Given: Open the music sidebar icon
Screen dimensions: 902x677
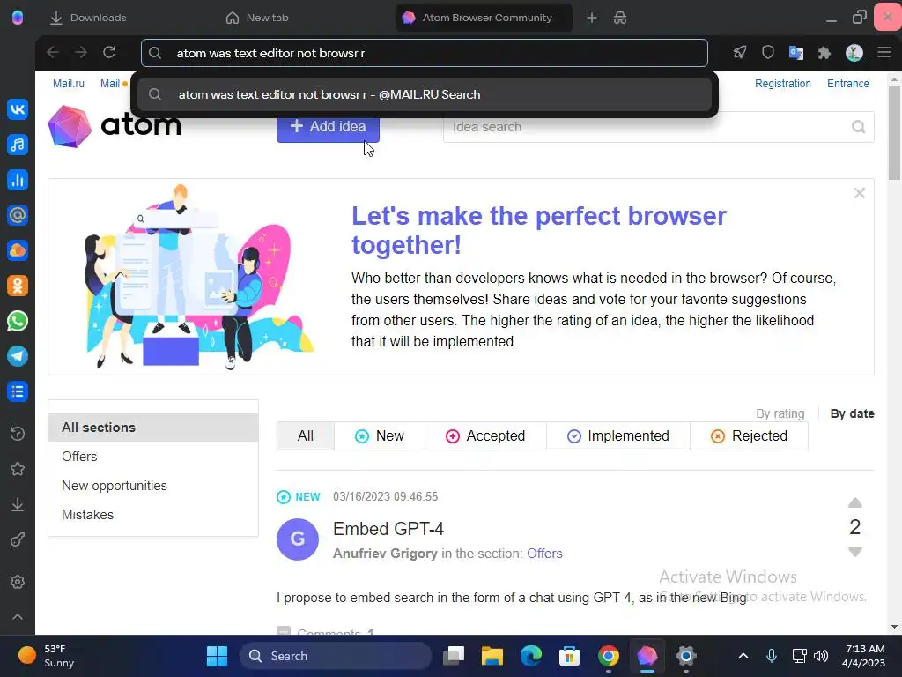Looking at the screenshot, I should 18,145.
